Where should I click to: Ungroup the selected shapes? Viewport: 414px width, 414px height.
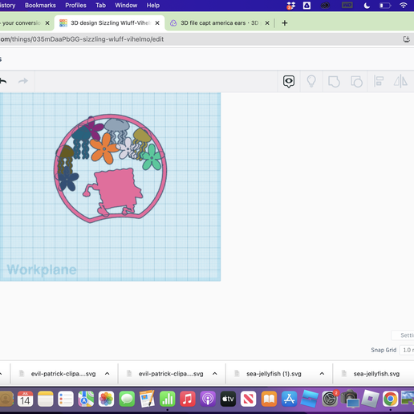coord(356,81)
